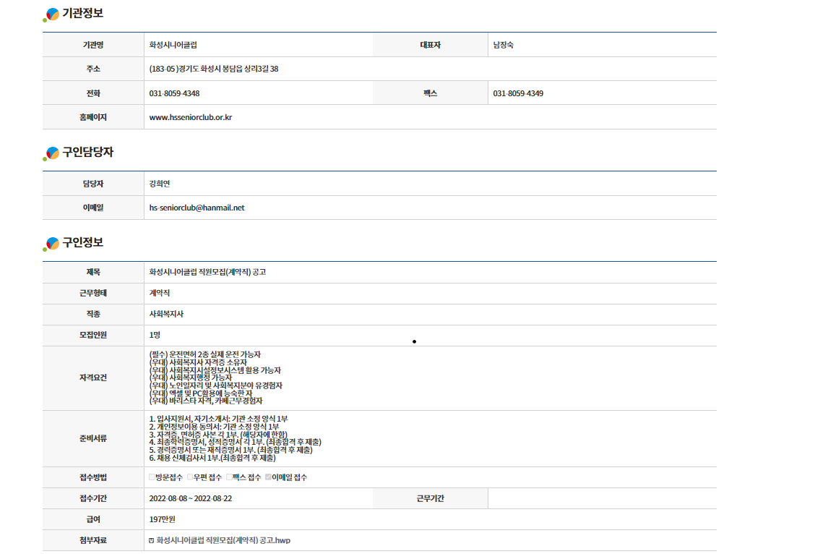Click the line '(우대) 바리스타 자격, 카페근무경험자'

206,401
